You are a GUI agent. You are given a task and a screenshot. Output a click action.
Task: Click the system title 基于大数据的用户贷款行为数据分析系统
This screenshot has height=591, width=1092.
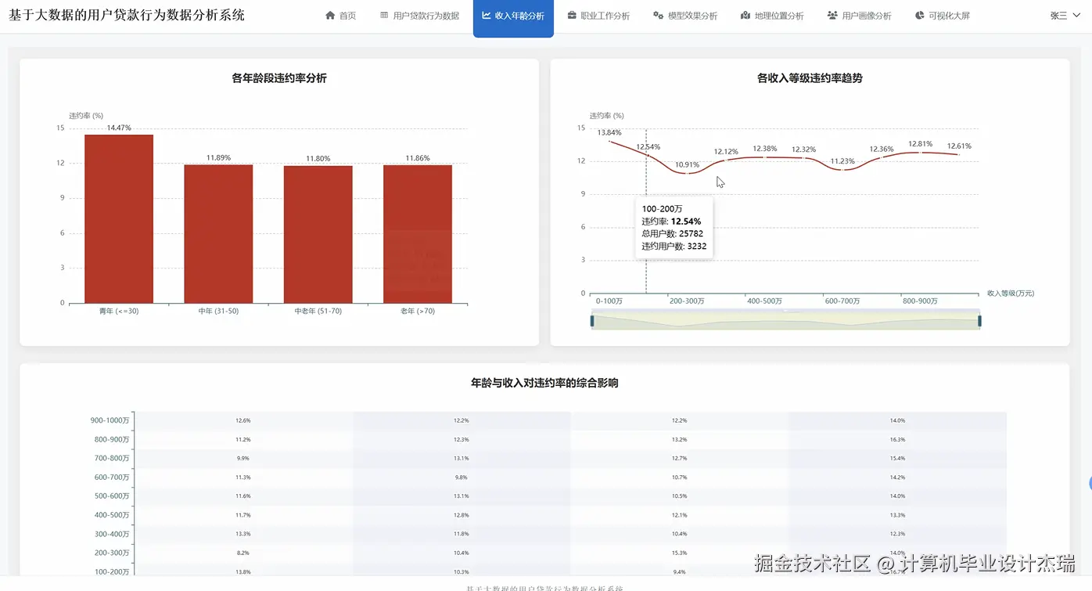127,15
